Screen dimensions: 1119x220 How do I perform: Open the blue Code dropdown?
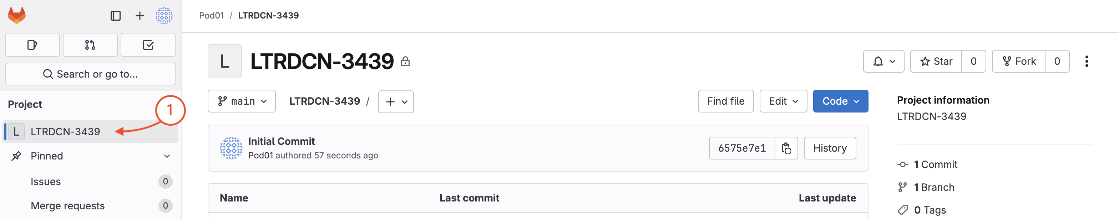click(840, 101)
